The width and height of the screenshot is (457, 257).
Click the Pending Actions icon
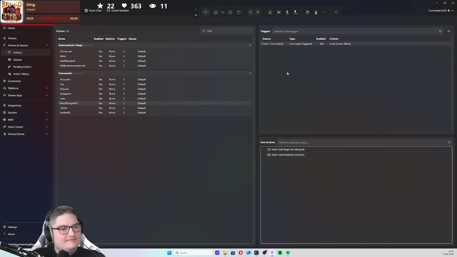click(x=10, y=67)
